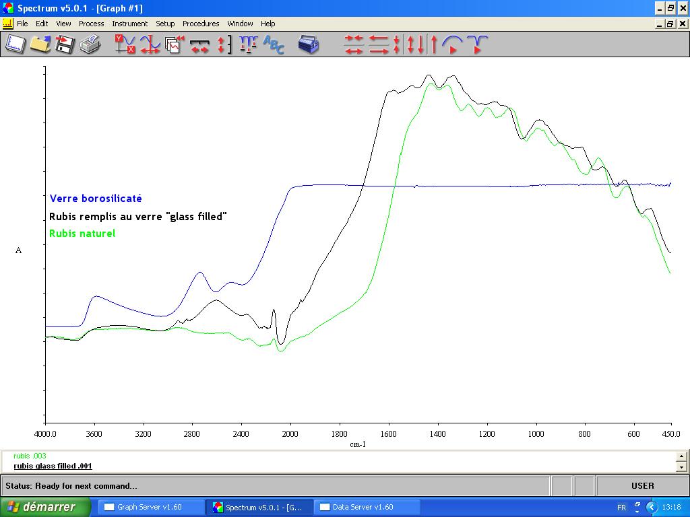Click the single red up-arrow toolbar icon
Image resolution: width=690 pixels, height=517 pixels.
(434, 44)
